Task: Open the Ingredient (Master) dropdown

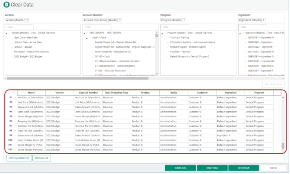Action: (252, 20)
